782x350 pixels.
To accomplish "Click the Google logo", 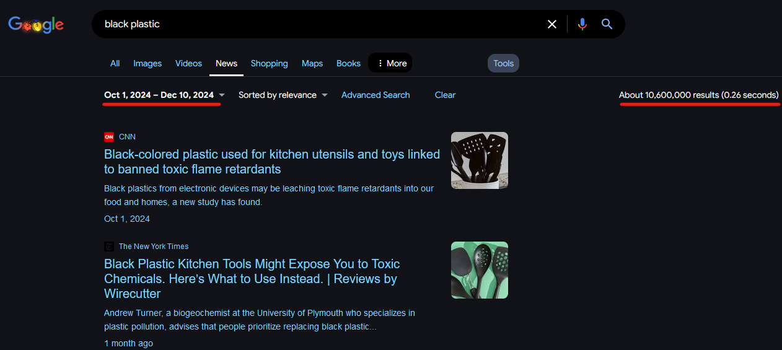I will [x=36, y=25].
